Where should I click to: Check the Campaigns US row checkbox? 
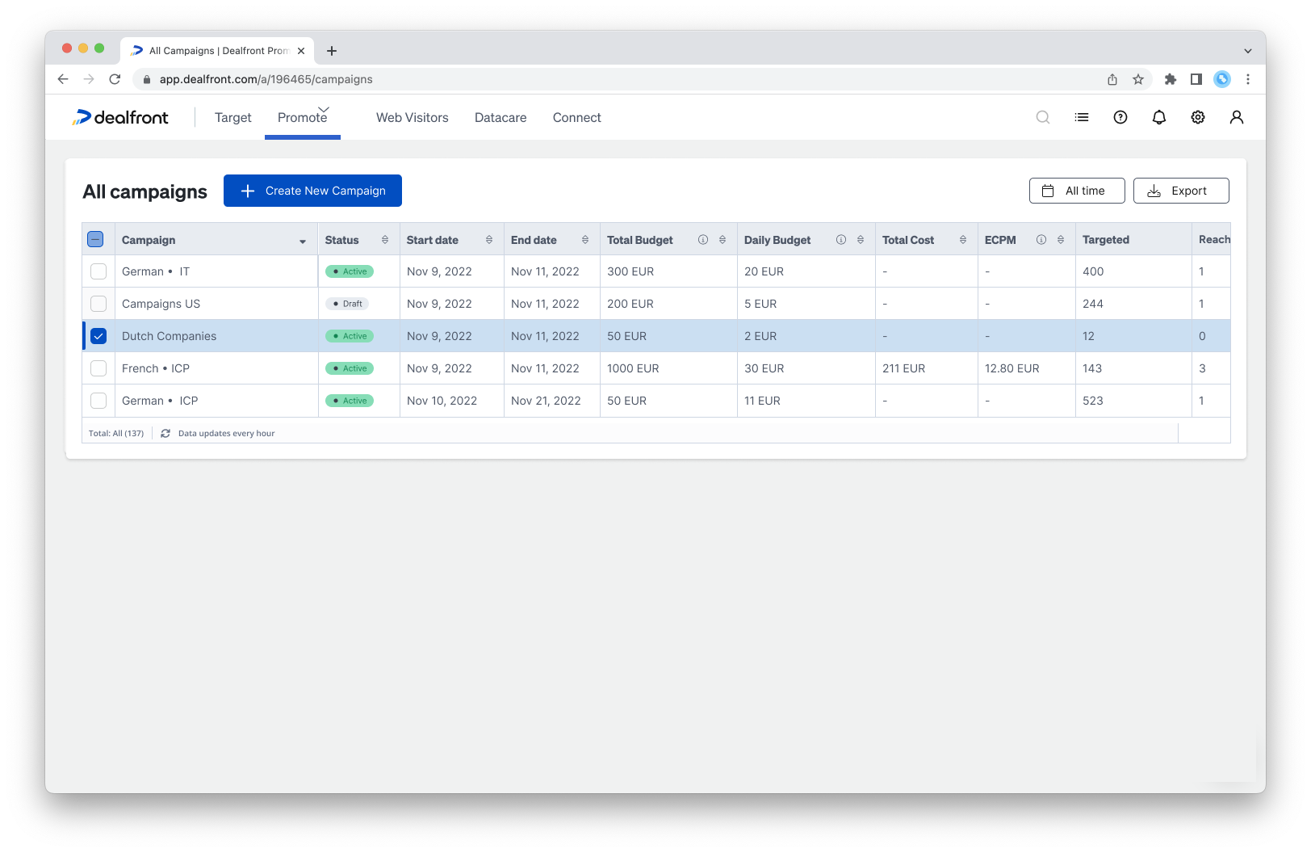pyautogui.click(x=98, y=304)
